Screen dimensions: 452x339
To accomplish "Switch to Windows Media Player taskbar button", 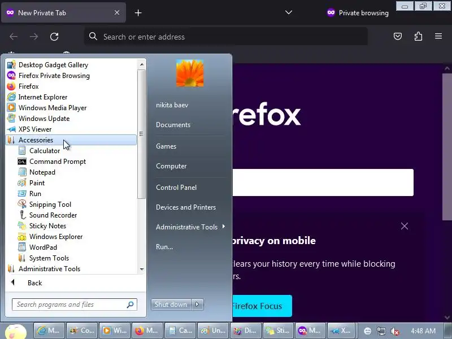I will [115, 331].
